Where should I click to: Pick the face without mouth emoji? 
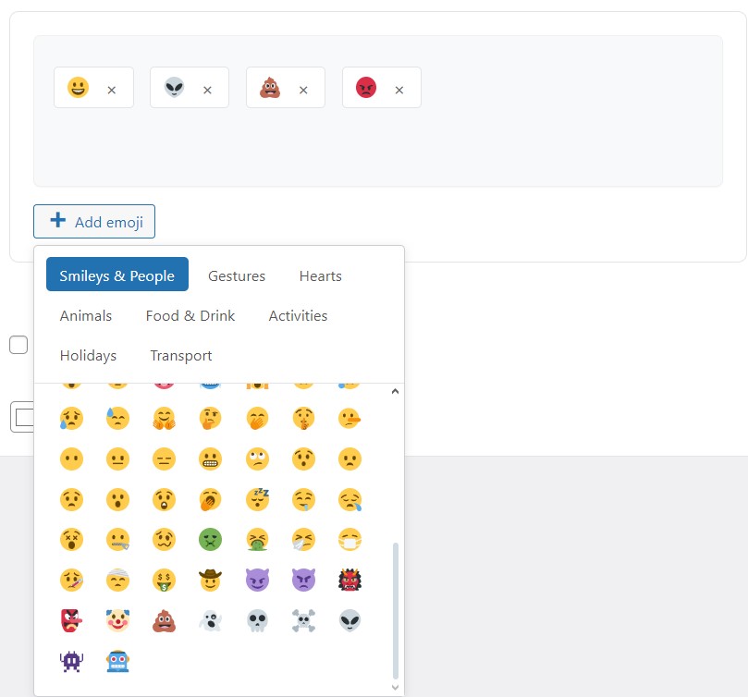[71, 459]
